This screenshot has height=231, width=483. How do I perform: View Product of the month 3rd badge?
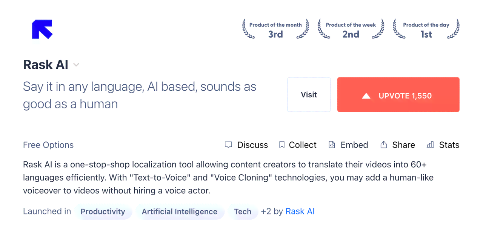pyautogui.click(x=275, y=29)
